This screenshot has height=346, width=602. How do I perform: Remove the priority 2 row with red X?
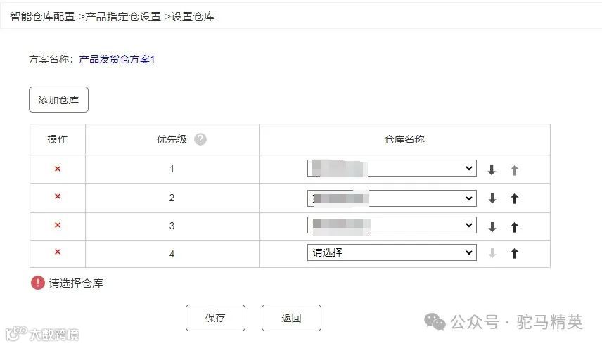coord(58,196)
